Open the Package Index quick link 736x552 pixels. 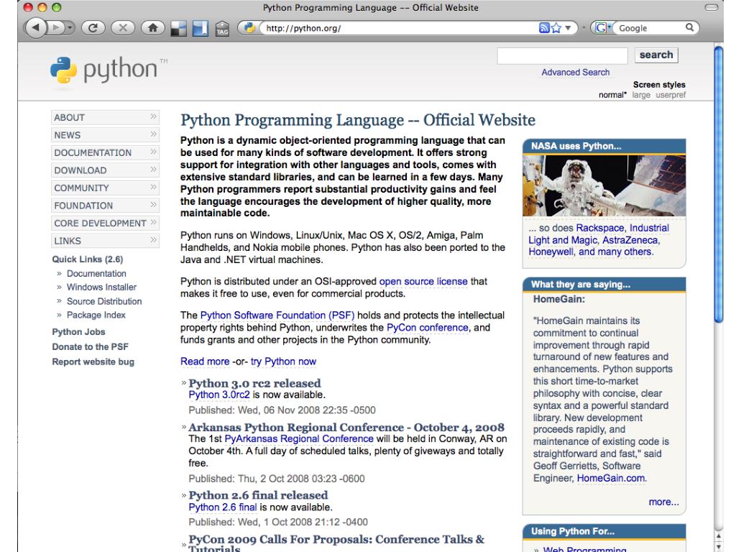(96, 315)
